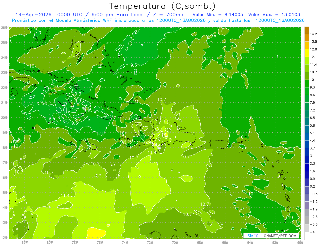Click the purple swatch between -1.9 and -1.2
The width and height of the screenshot is (319, 246).
307,205
